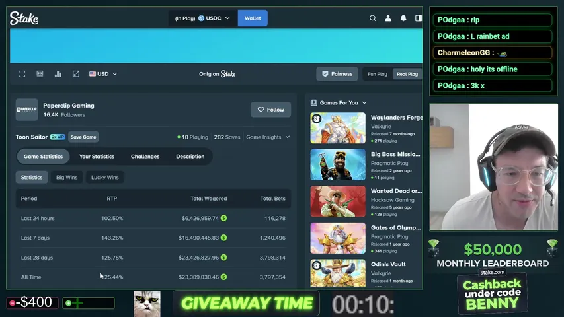The width and height of the screenshot is (564, 317).
Task: Click the 18 Playing counter
Action: (x=192, y=137)
